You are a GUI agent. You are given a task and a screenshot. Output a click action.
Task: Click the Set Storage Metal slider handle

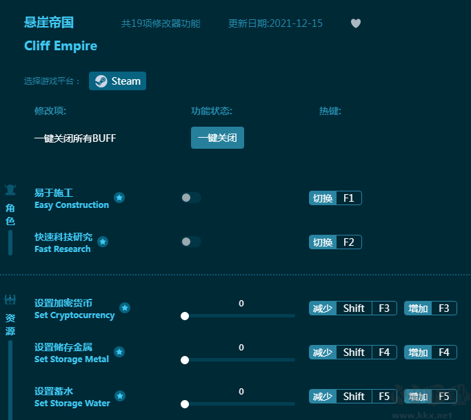[x=185, y=360]
